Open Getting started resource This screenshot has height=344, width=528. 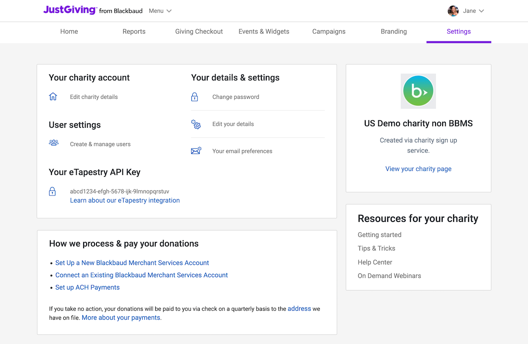tap(380, 235)
